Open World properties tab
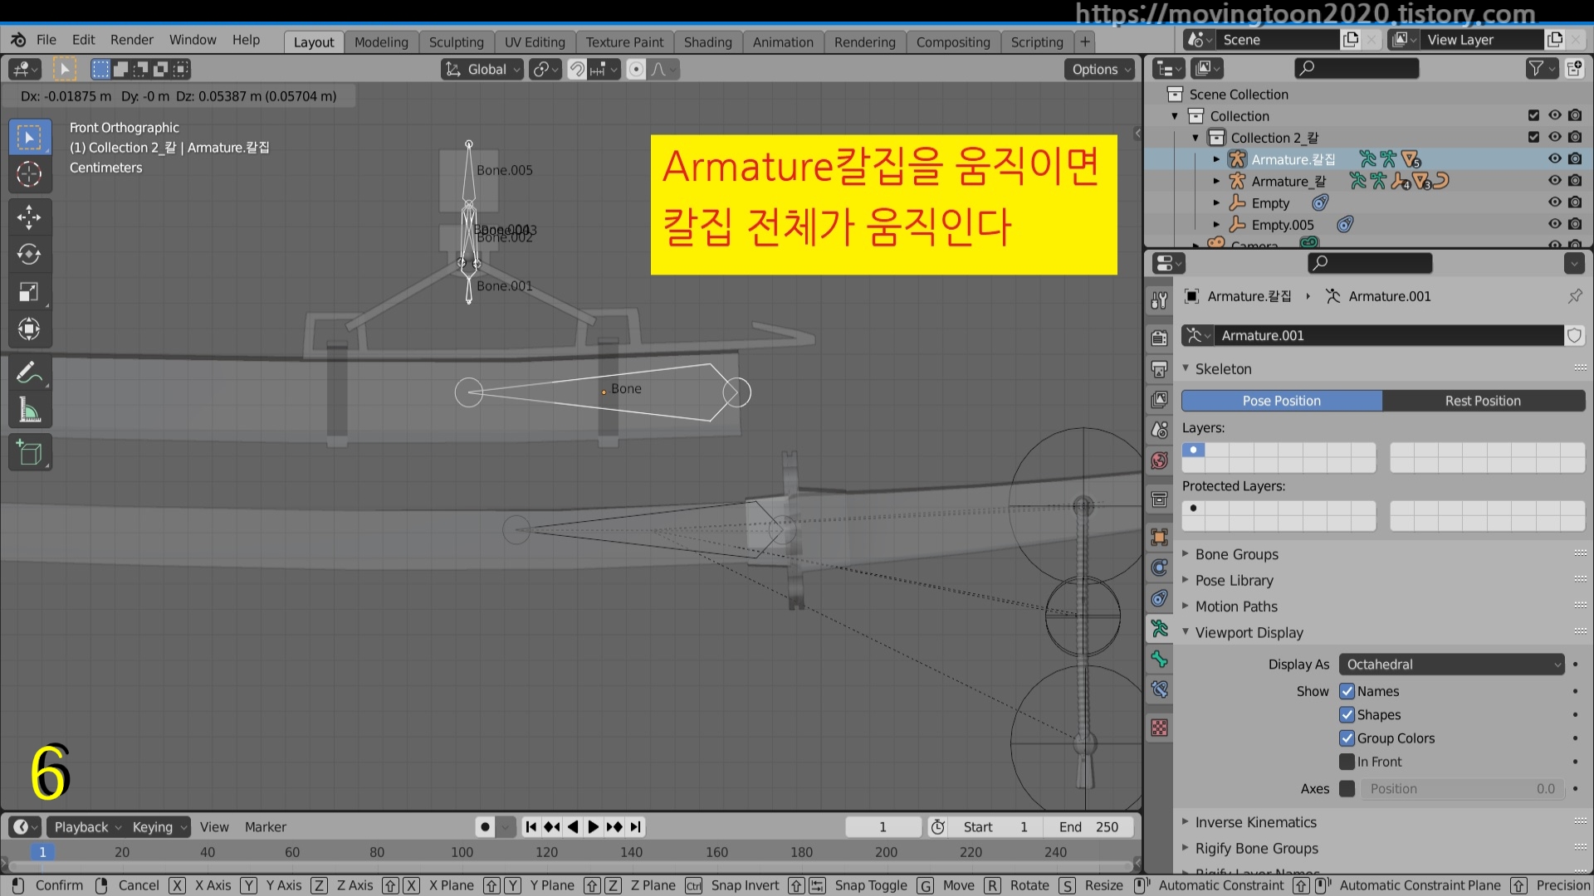This screenshot has width=1594, height=896. 1160,460
